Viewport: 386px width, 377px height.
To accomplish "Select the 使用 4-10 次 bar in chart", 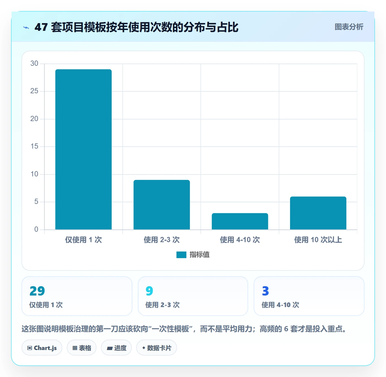I will [x=240, y=221].
